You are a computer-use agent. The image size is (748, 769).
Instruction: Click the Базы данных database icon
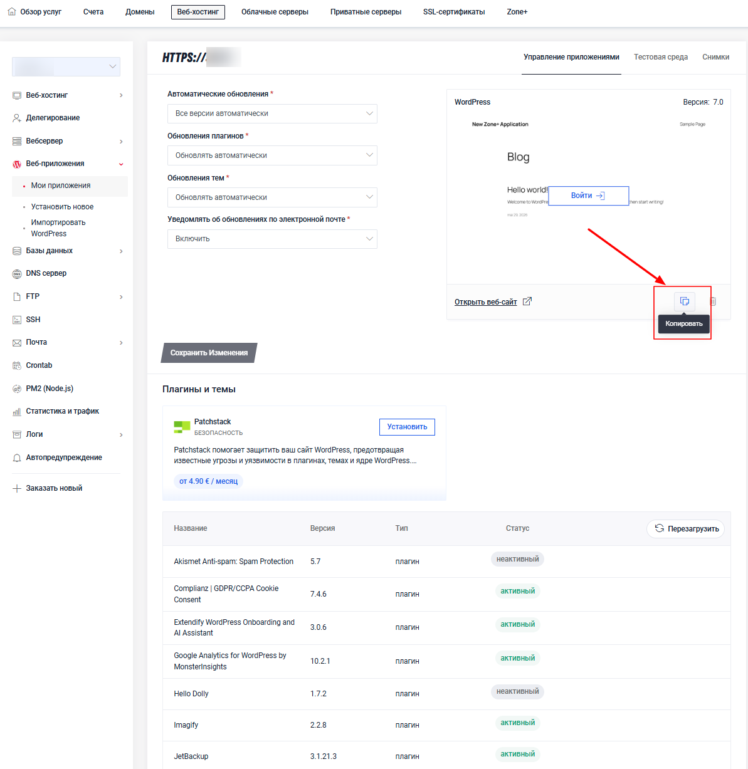pos(17,251)
